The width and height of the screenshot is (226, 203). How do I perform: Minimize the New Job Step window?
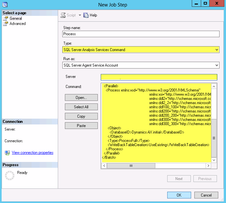tap(196, 3)
